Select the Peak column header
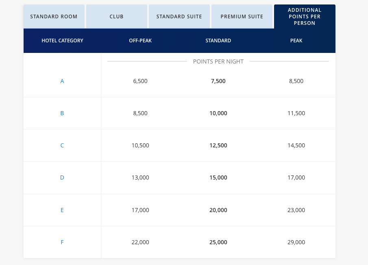Viewport: 368px width, 265px height. coord(296,40)
